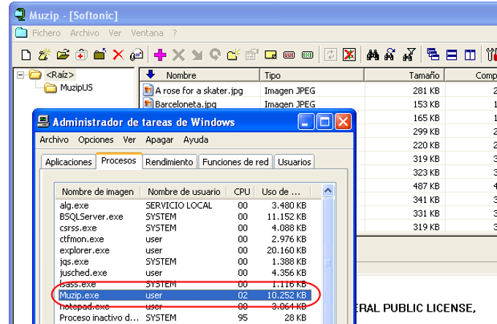497x324 pixels.
Task: Open Task Manager's Archivo menu
Action: point(54,139)
